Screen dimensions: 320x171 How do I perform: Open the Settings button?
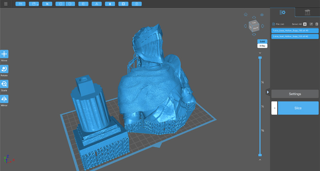(295, 94)
